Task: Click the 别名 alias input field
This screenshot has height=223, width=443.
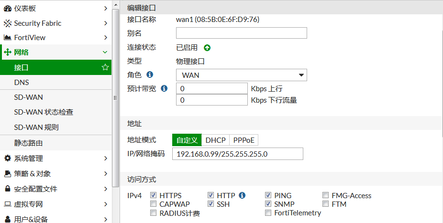Action: pyautogui.click(x=242, y=33)
